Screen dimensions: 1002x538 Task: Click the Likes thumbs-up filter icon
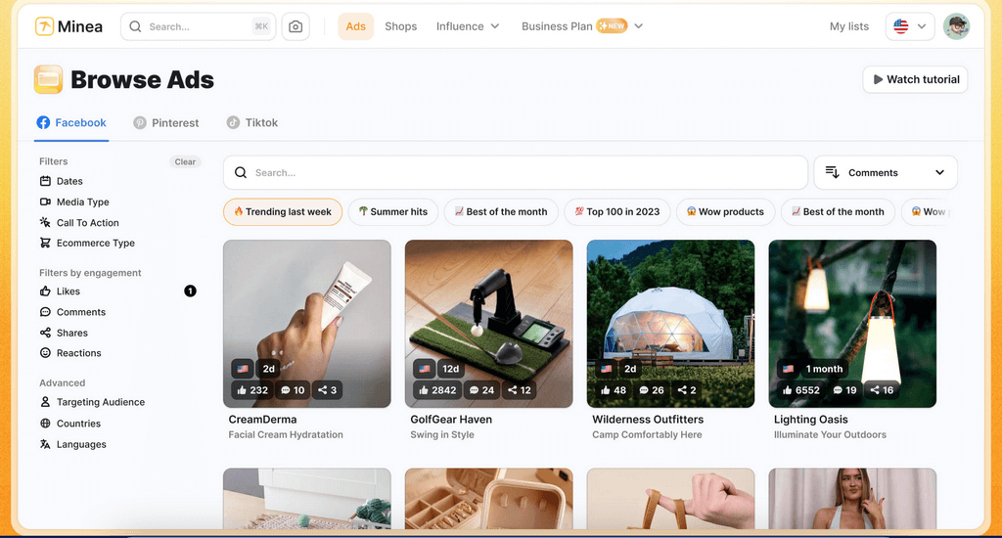(45, 291)
